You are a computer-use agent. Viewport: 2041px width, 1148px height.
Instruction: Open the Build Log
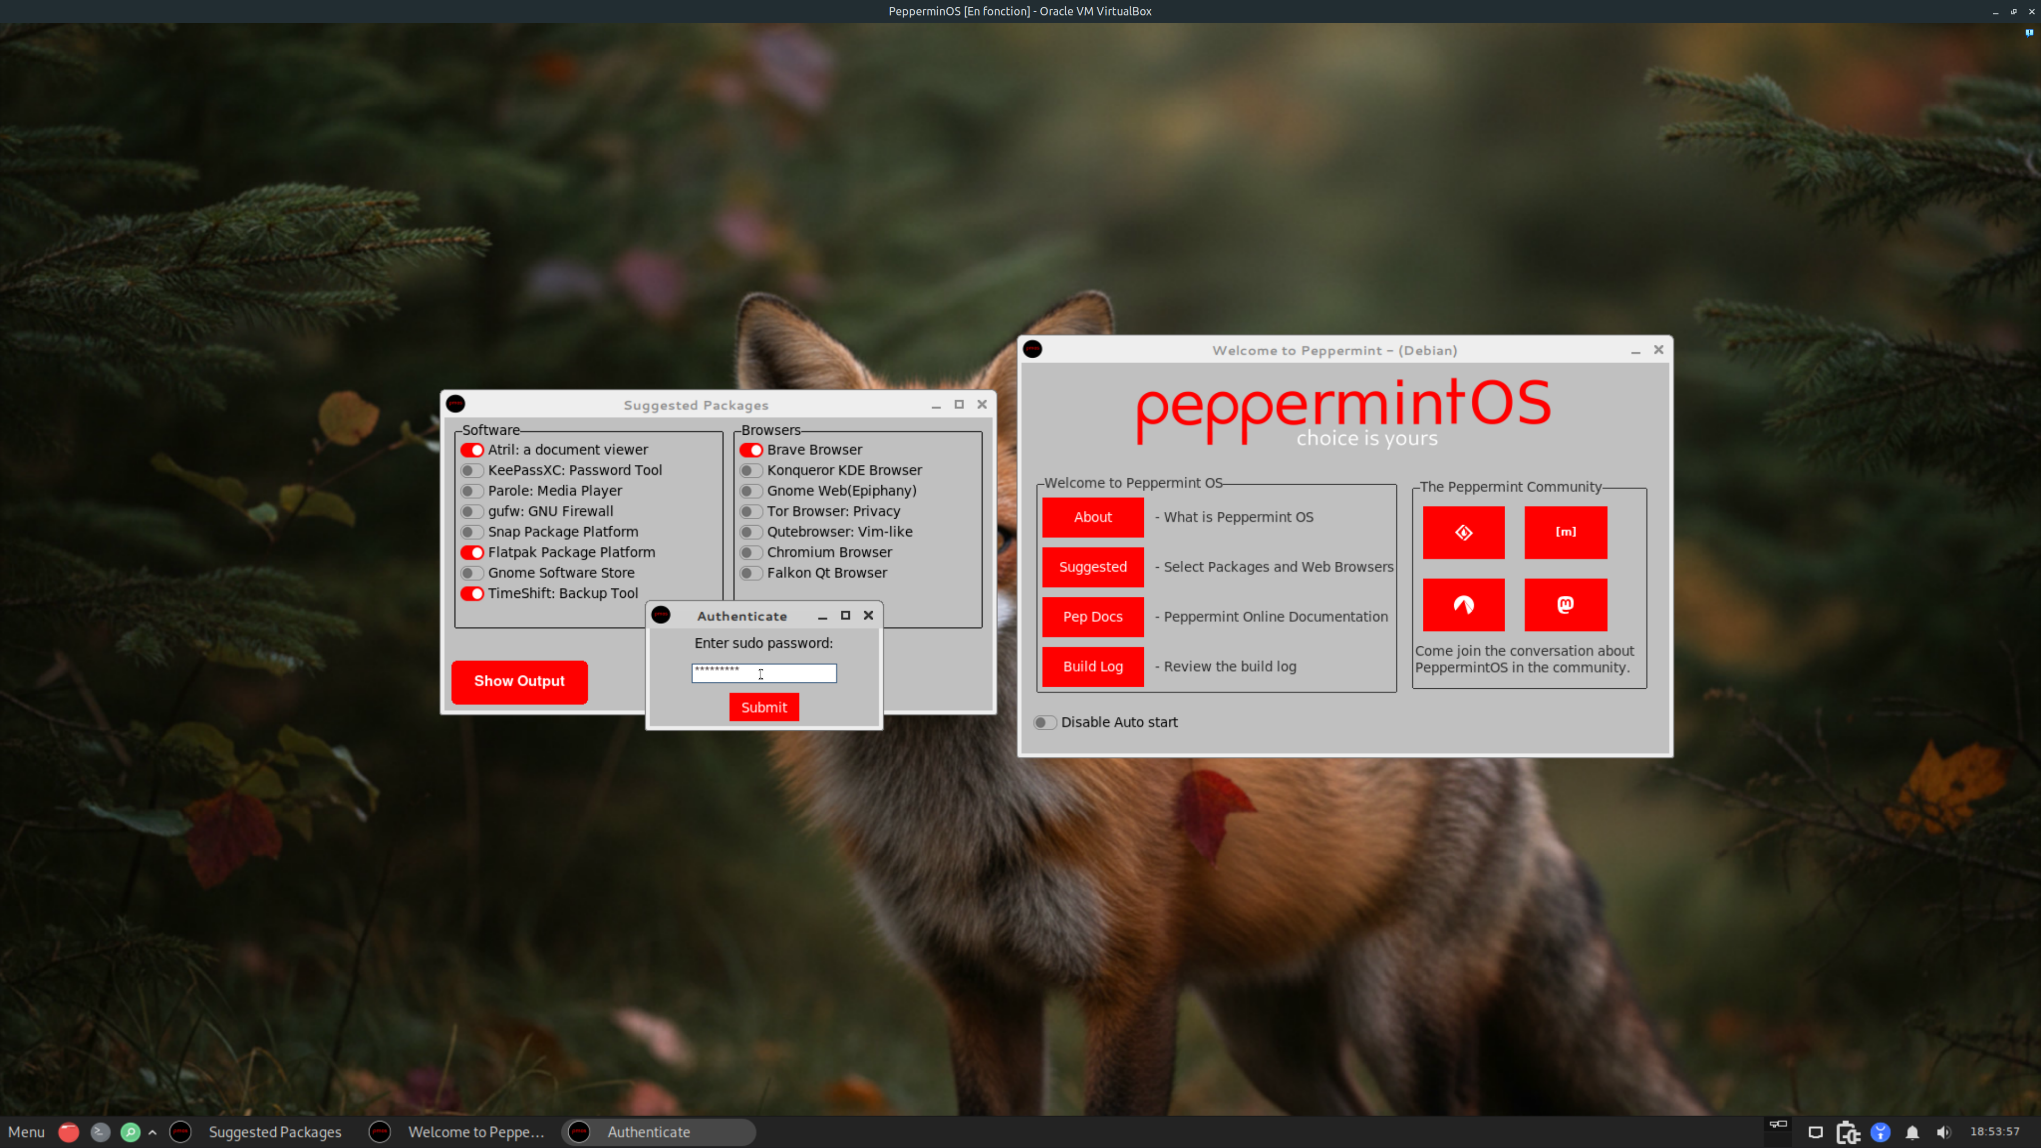(1093, 667)
